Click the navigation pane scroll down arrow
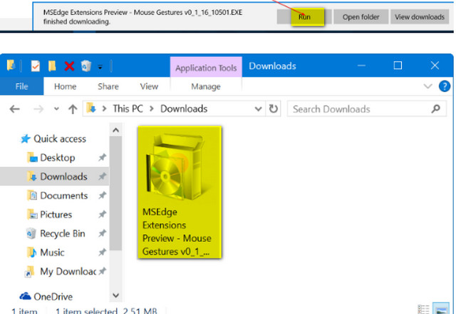 click(x=115, y=295)
